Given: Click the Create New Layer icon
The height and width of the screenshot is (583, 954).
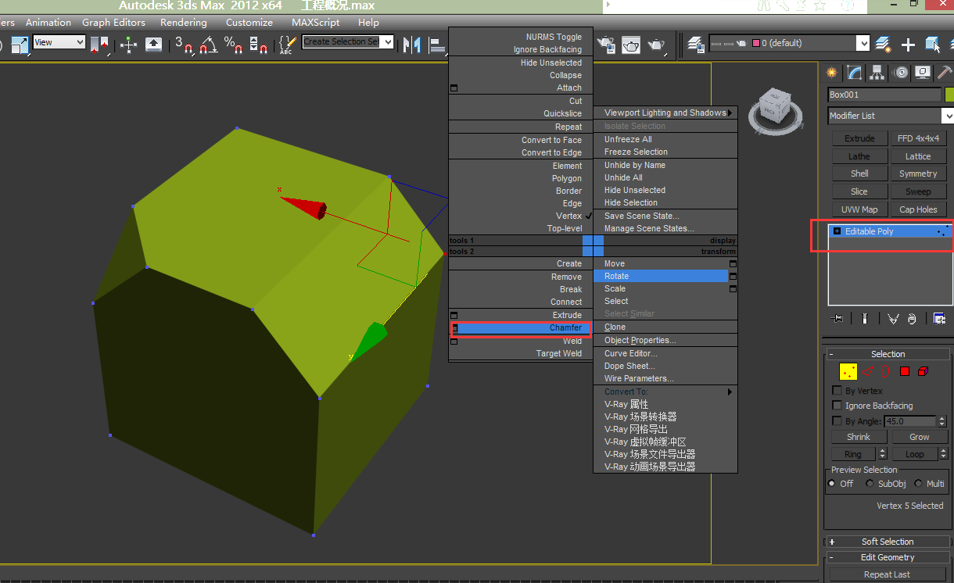Looking at the screenshot, I should point(884,45).
